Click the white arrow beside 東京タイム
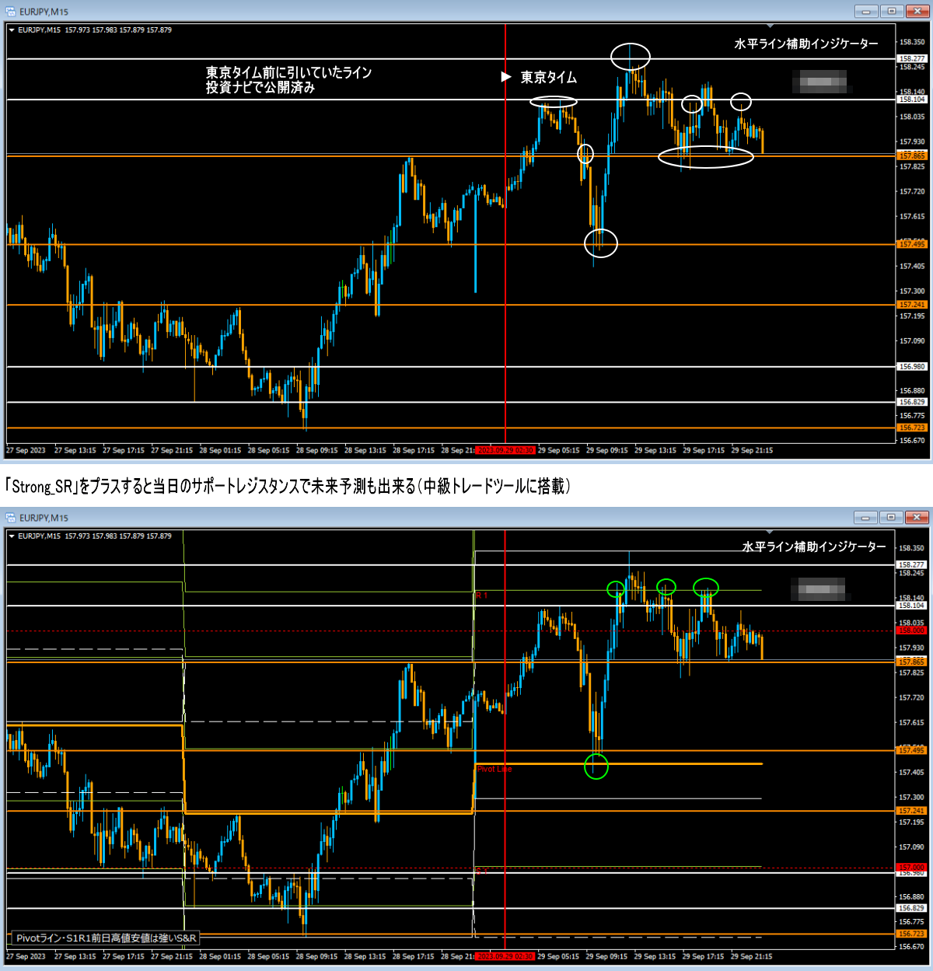This screenshot has width=933, height=971. [506, 77]
